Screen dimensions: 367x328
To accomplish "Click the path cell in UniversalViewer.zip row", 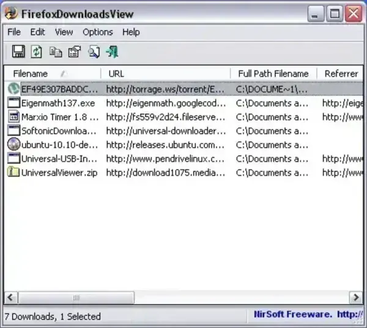I will [x=272, y=173].
